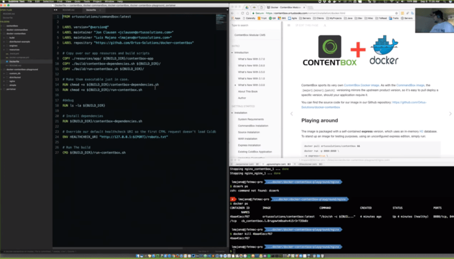The image size is (454, 259).
Task: Expand the build folder in Sublime sidebar
Action: [4, 38]
